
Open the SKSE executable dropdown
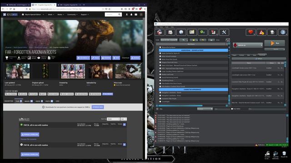coord(248,45)
